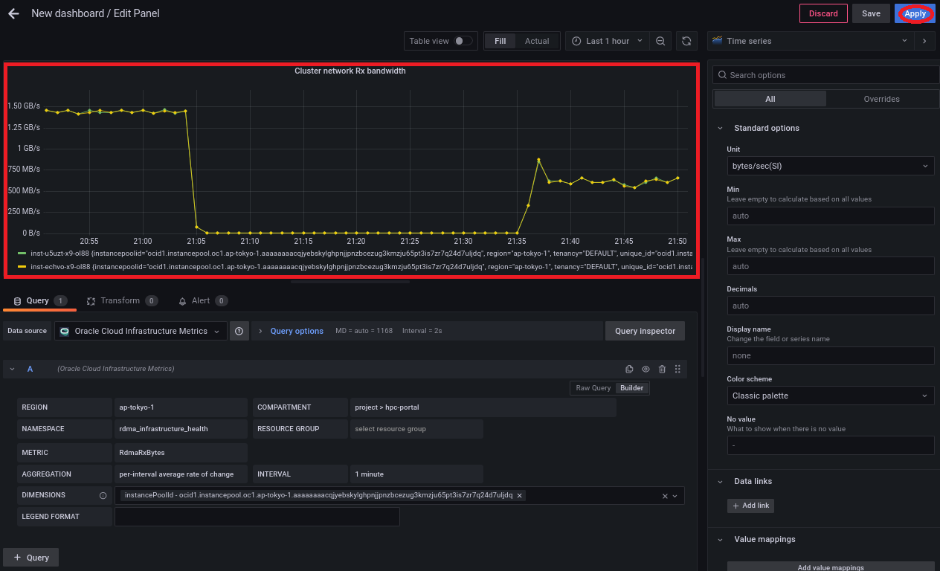Toggle the Table view switch
Screen dimensions: 940x571
point(463,41)
